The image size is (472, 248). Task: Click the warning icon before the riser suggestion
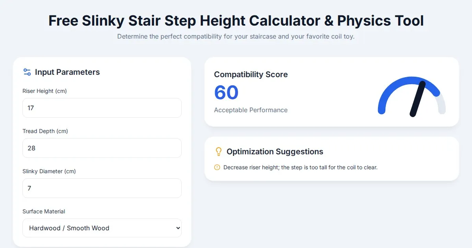coord(217,167)
